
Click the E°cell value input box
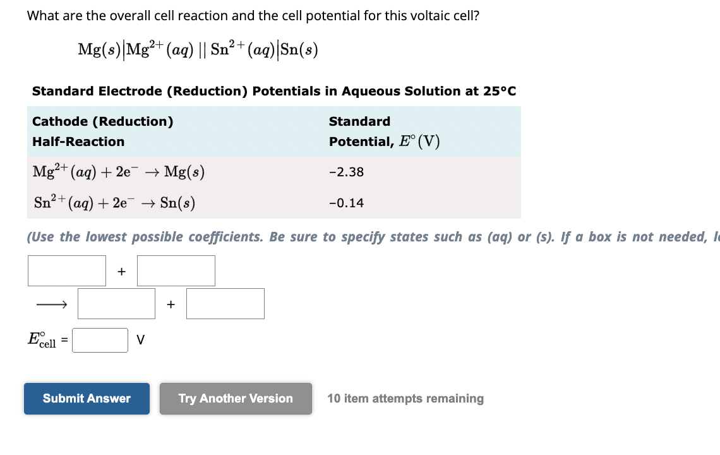[100, 340]
